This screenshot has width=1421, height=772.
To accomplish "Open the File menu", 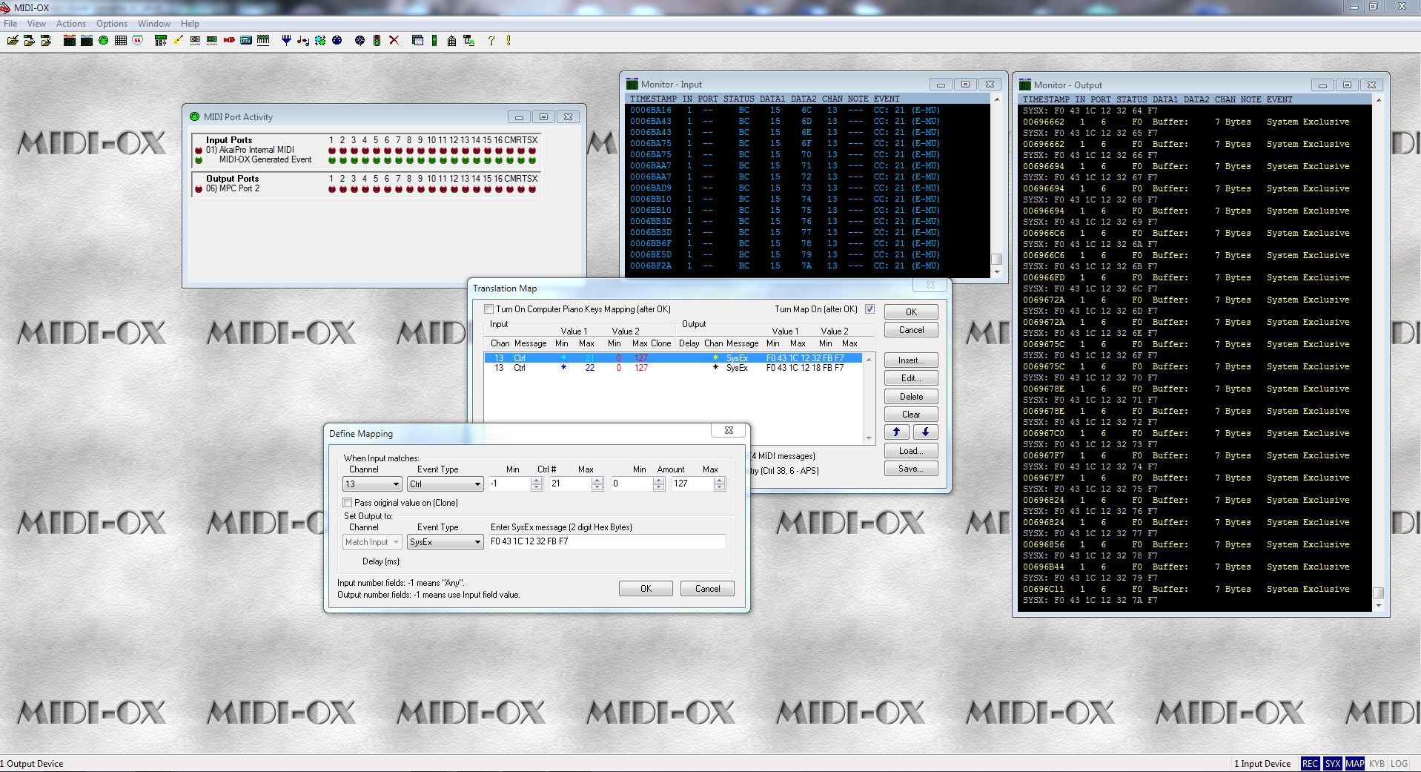I will 10,24.
